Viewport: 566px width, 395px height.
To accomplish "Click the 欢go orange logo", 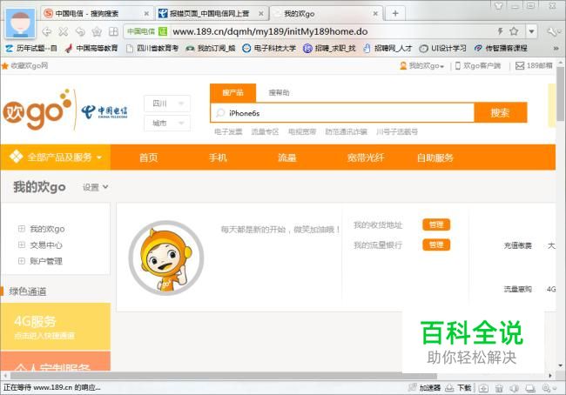I will pyautogui.click(x=37, y=110).
